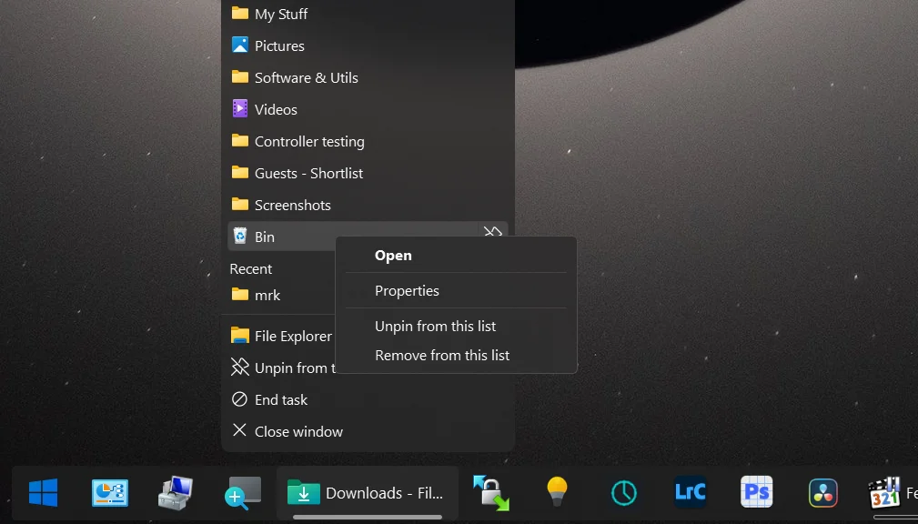918x524 pixels.
Task: Open DaVinci Resolve from the taskbar
Action: (822, 492)
